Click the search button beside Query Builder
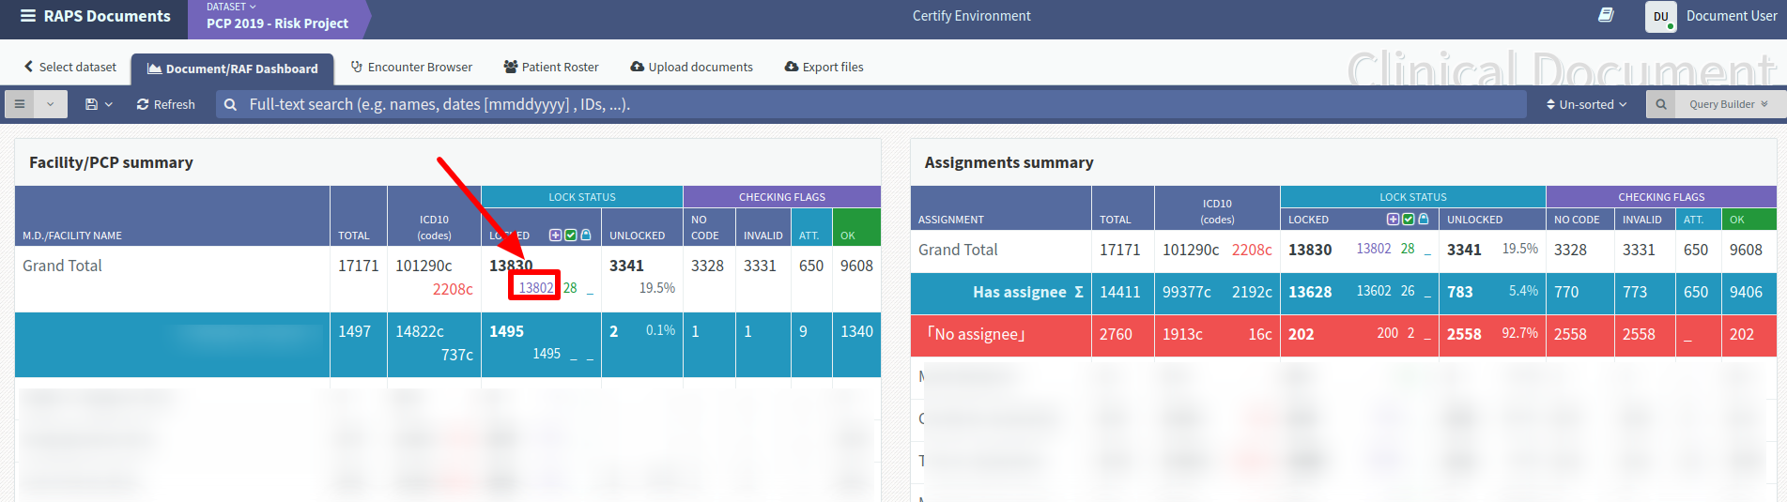Image resolution: width=1787 pixels, height=502 pixels. 1661,104
